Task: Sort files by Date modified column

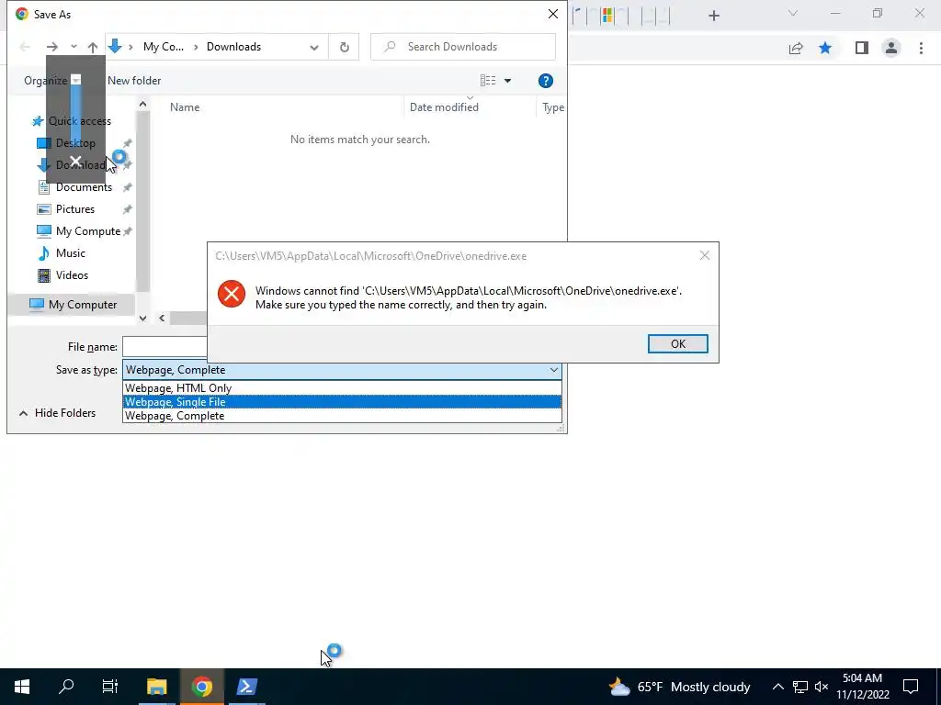Action: [x=444, y=107]
